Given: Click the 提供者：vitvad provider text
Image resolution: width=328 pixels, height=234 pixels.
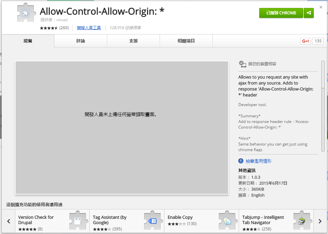Looking at the screenshot, I should click(x=54, y=20).
